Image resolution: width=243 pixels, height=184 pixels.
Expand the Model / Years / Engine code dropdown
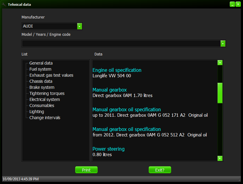(223, 44)
